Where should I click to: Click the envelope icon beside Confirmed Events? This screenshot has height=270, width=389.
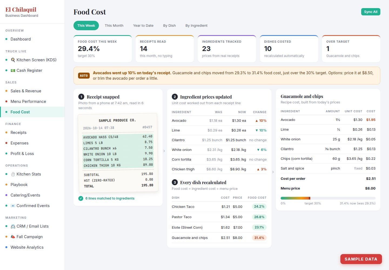point(13,206)
